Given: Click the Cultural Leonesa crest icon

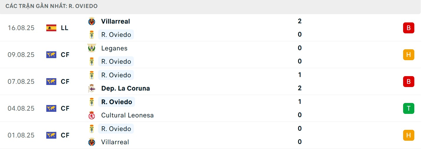Looking at the screenshot, I should (92, 115).
